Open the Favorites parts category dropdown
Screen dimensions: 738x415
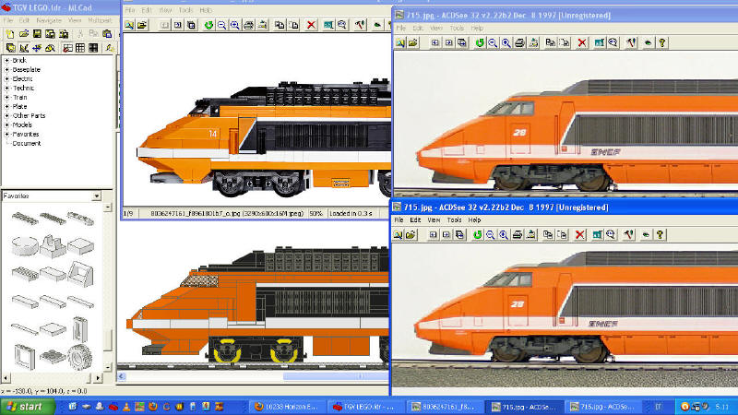(x=97, y=196)
